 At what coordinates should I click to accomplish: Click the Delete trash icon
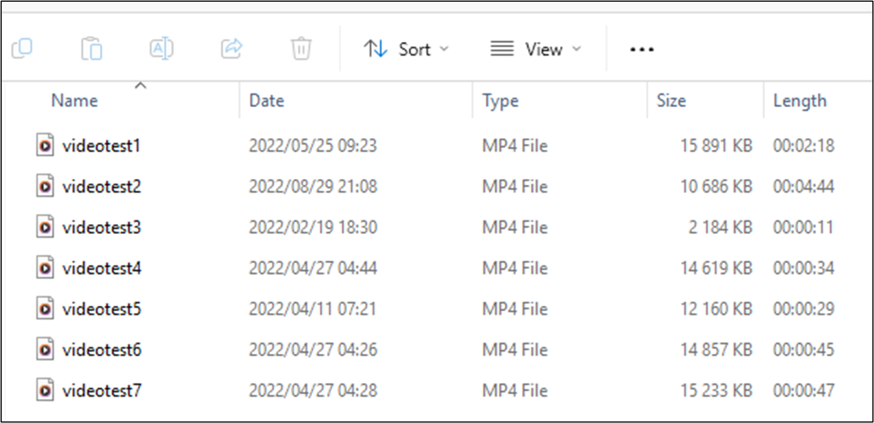coord(301,49)
